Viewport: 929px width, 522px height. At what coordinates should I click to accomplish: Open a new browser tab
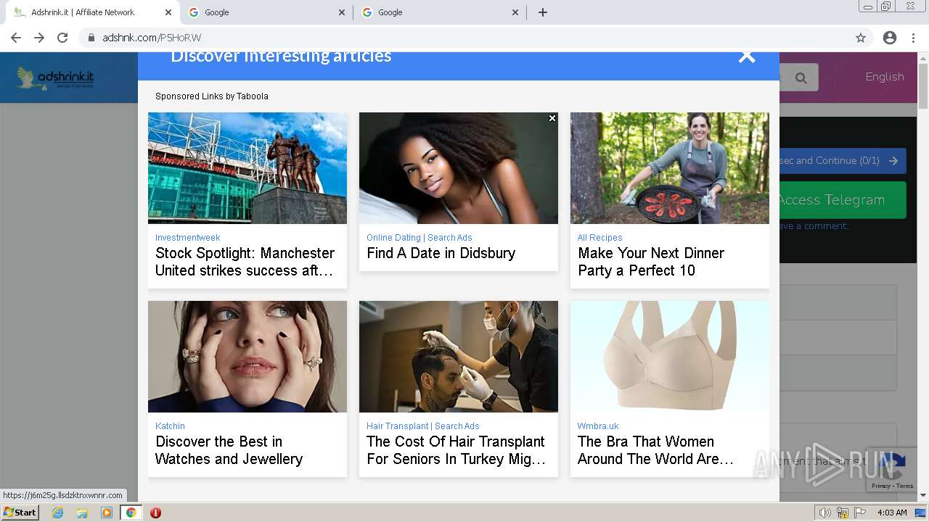coord(543,12)
